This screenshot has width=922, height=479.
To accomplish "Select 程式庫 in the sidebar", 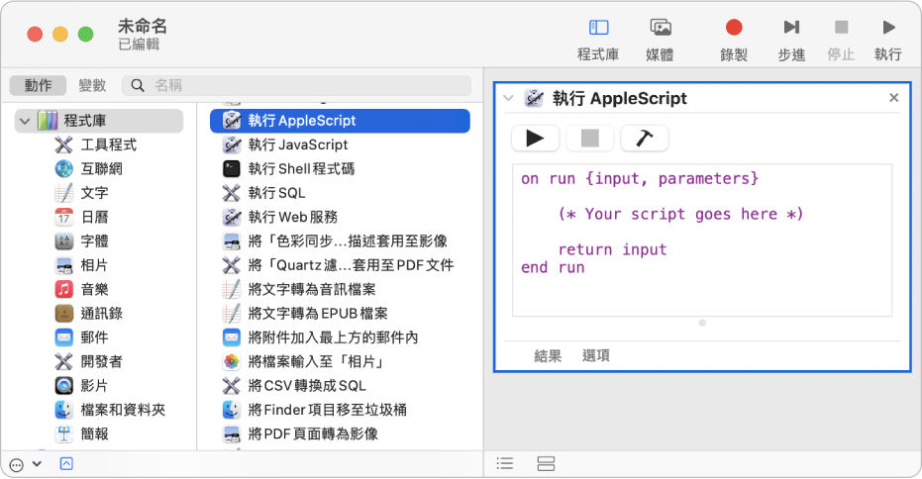I will (99, 121).
